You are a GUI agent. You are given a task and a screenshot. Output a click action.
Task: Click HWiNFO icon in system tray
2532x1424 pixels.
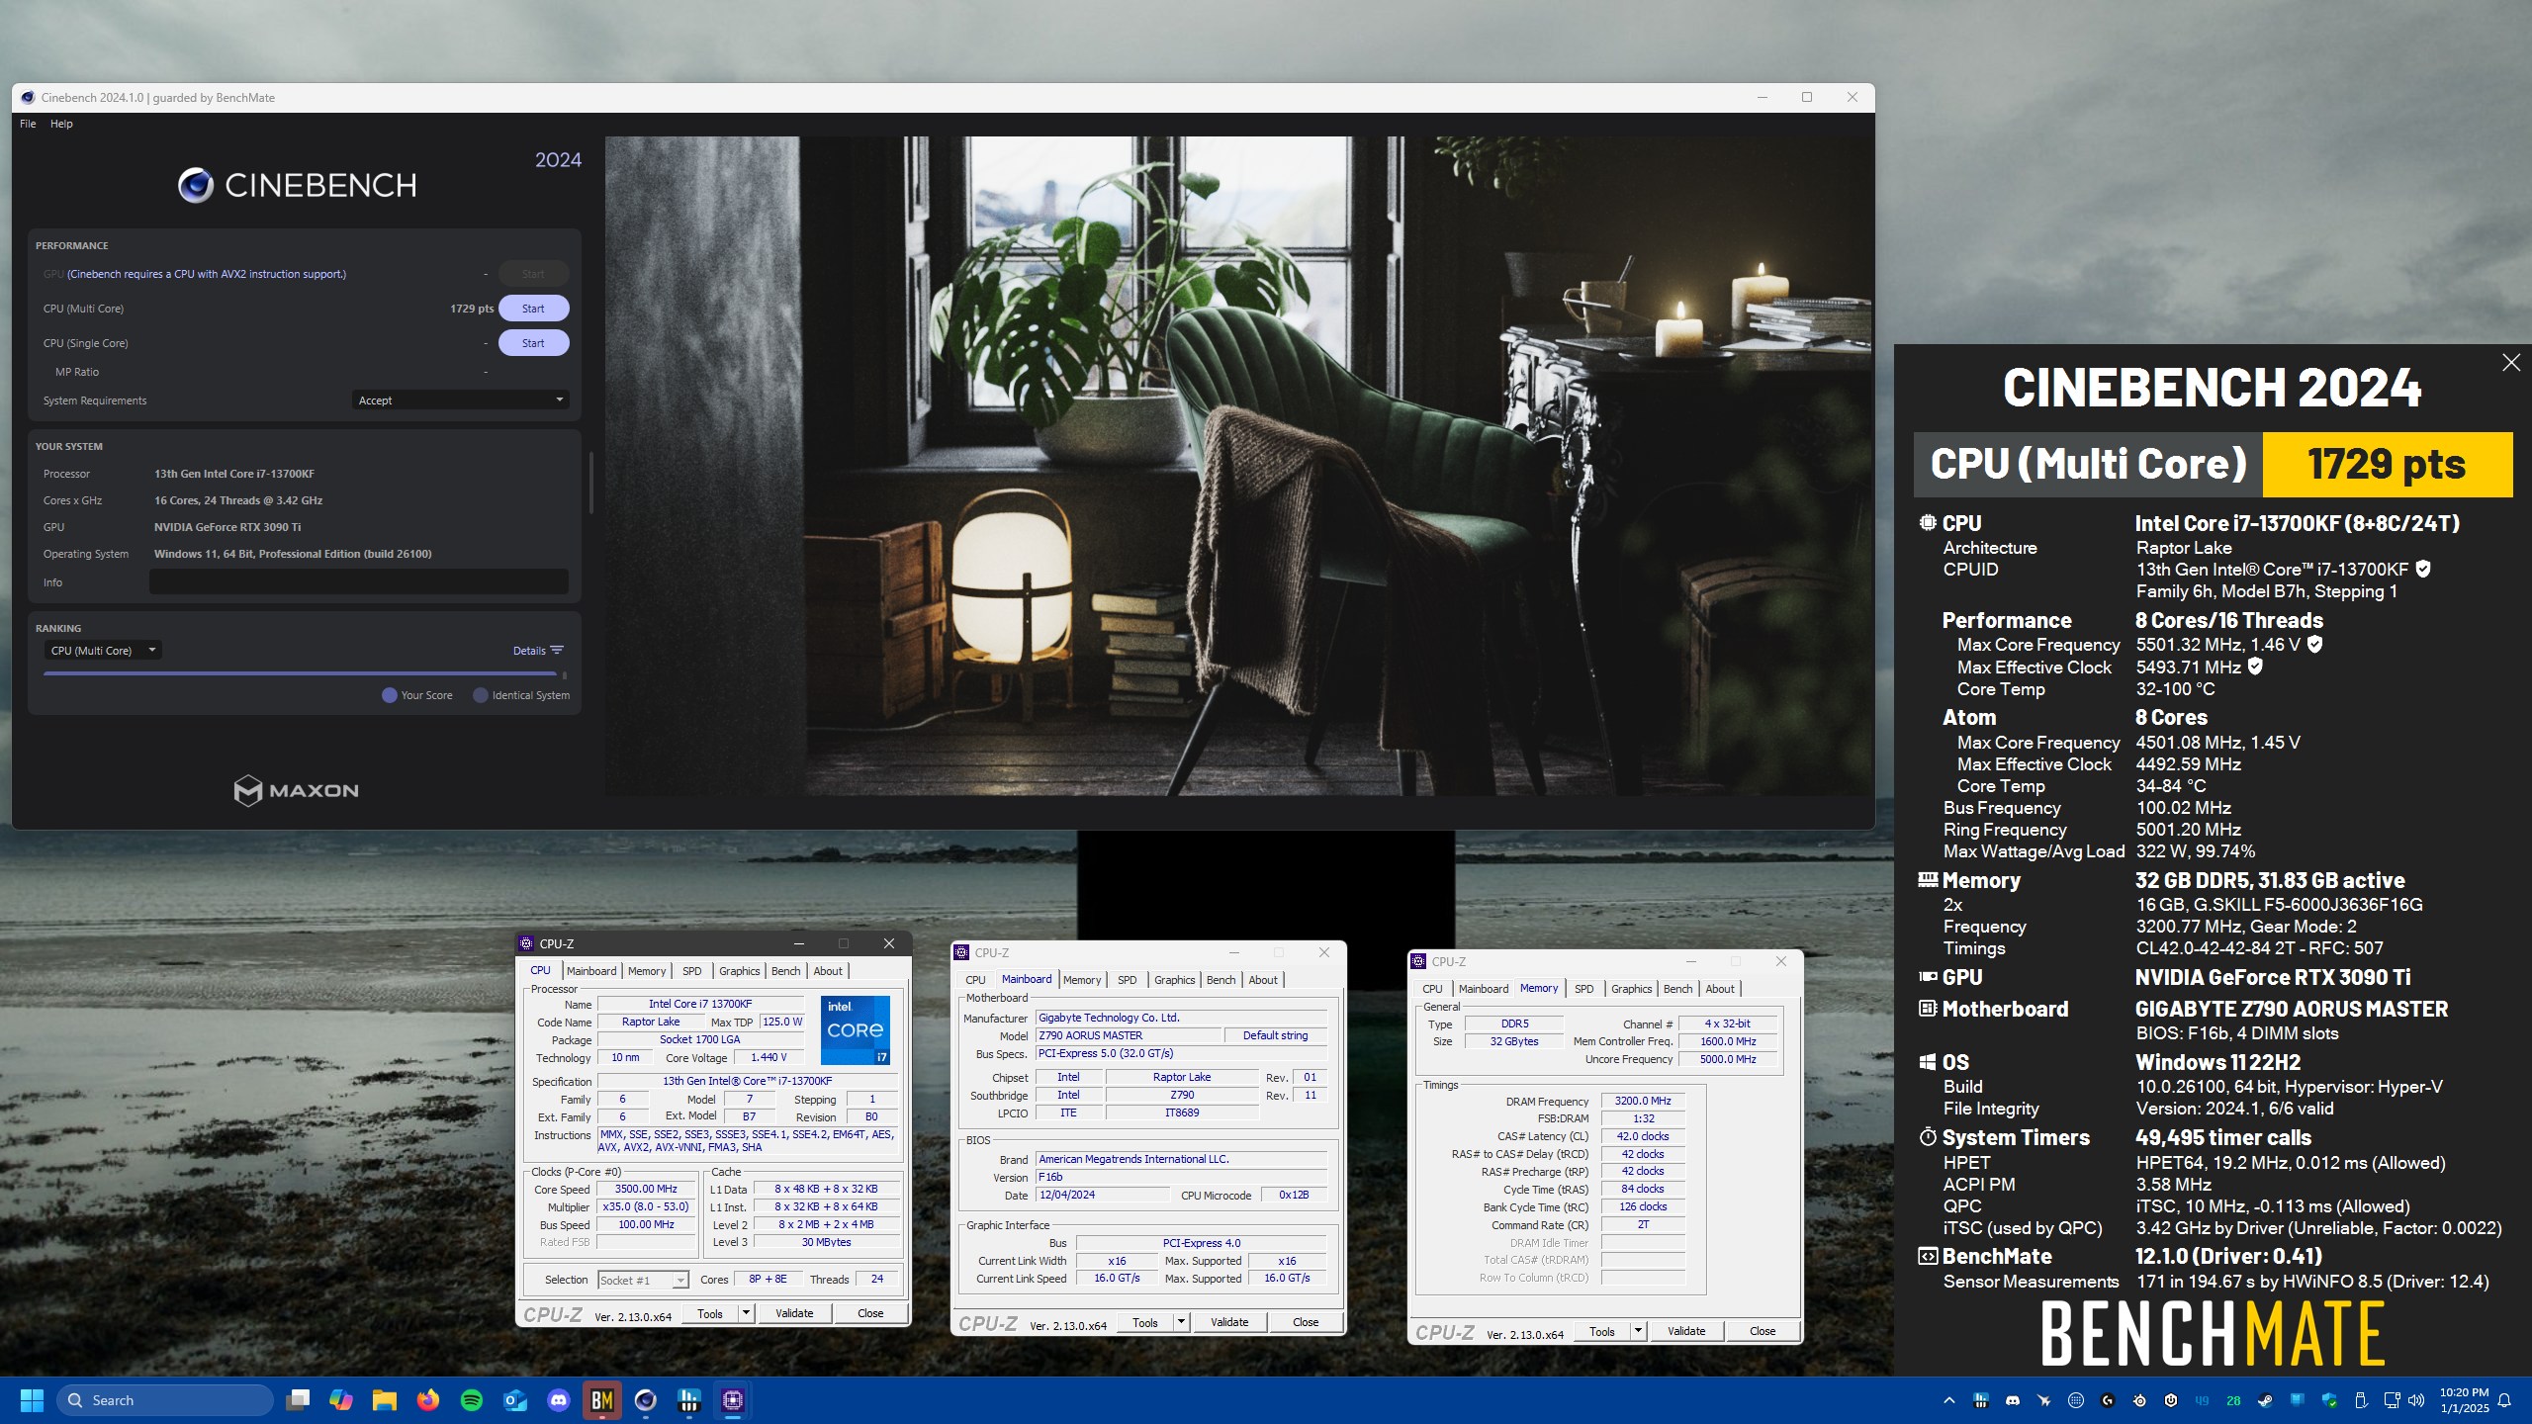click(1981, 1400)
